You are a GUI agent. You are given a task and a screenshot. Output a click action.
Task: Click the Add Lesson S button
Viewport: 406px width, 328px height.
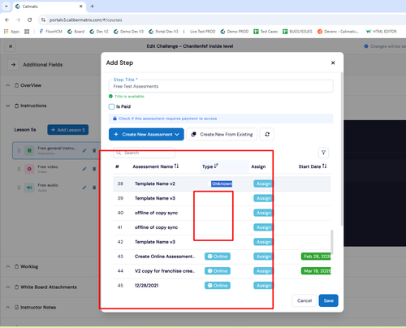pyautogui.click(x=68, y=130)
